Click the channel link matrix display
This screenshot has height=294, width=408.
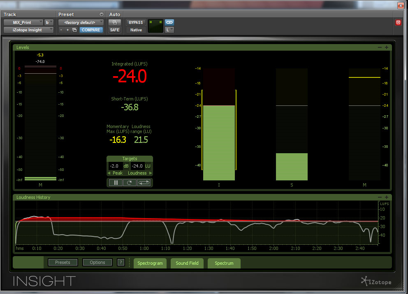[155, 26]
